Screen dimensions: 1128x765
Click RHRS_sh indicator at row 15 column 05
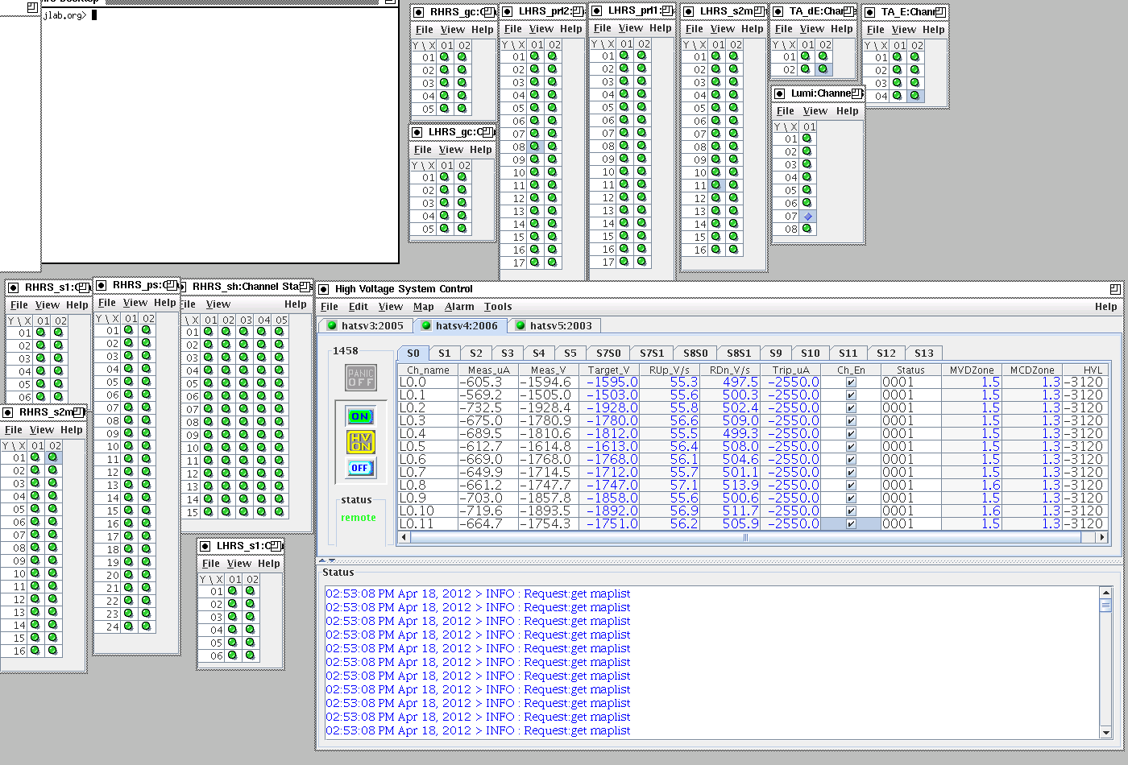tap(280, 511)
